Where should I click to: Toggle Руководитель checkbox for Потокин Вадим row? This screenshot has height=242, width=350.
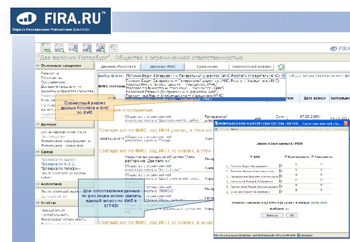point(296,164)
